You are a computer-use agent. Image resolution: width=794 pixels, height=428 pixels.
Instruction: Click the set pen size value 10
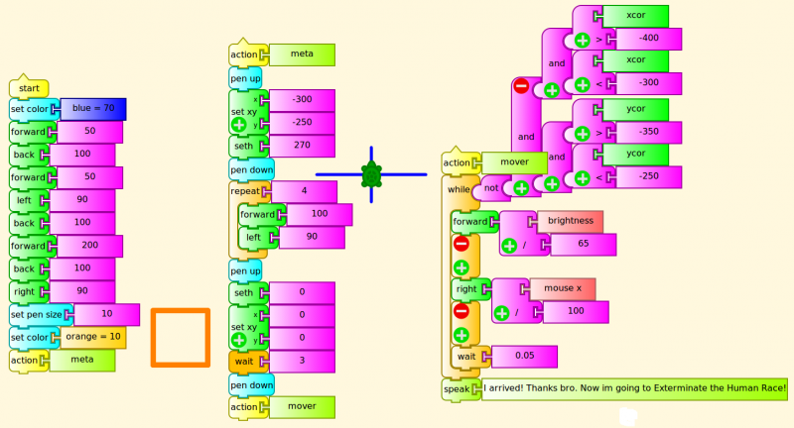[x=105, y=315]
